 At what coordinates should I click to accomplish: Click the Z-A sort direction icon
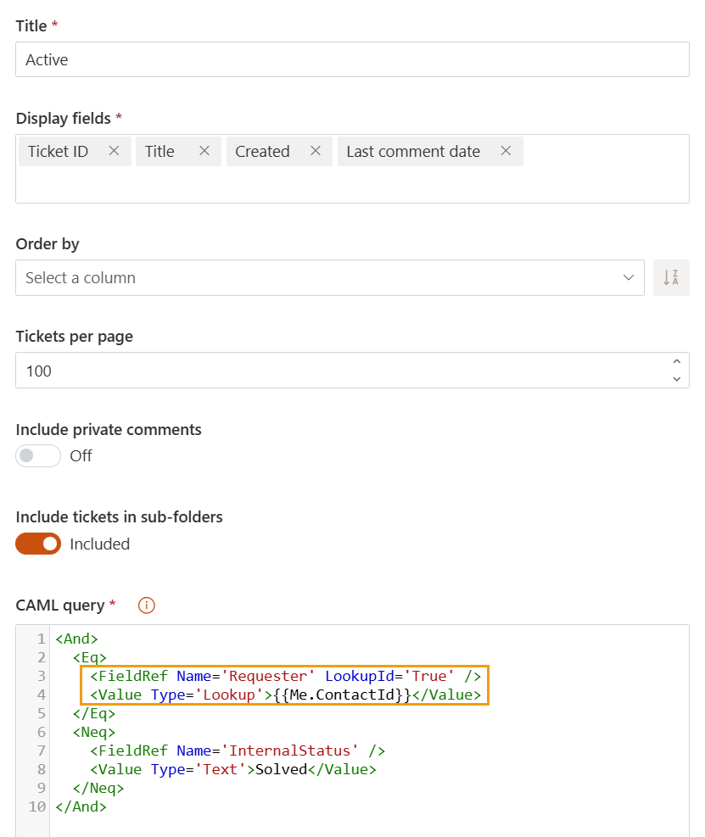[671, 277]
